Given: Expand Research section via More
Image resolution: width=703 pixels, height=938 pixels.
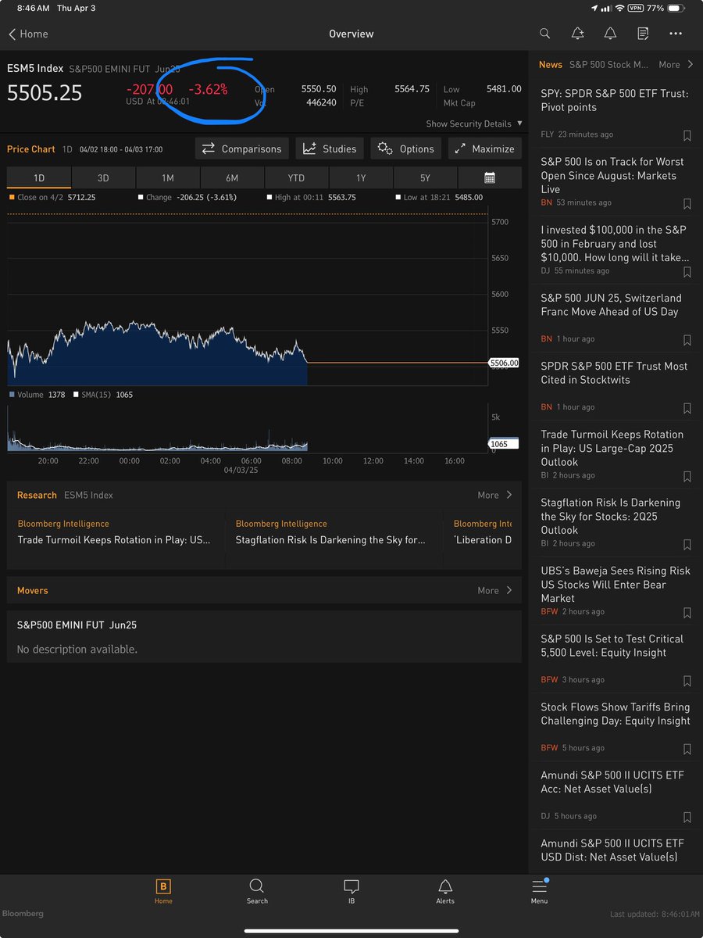Looking at the screenshot, I should click(x=495, y=495).
